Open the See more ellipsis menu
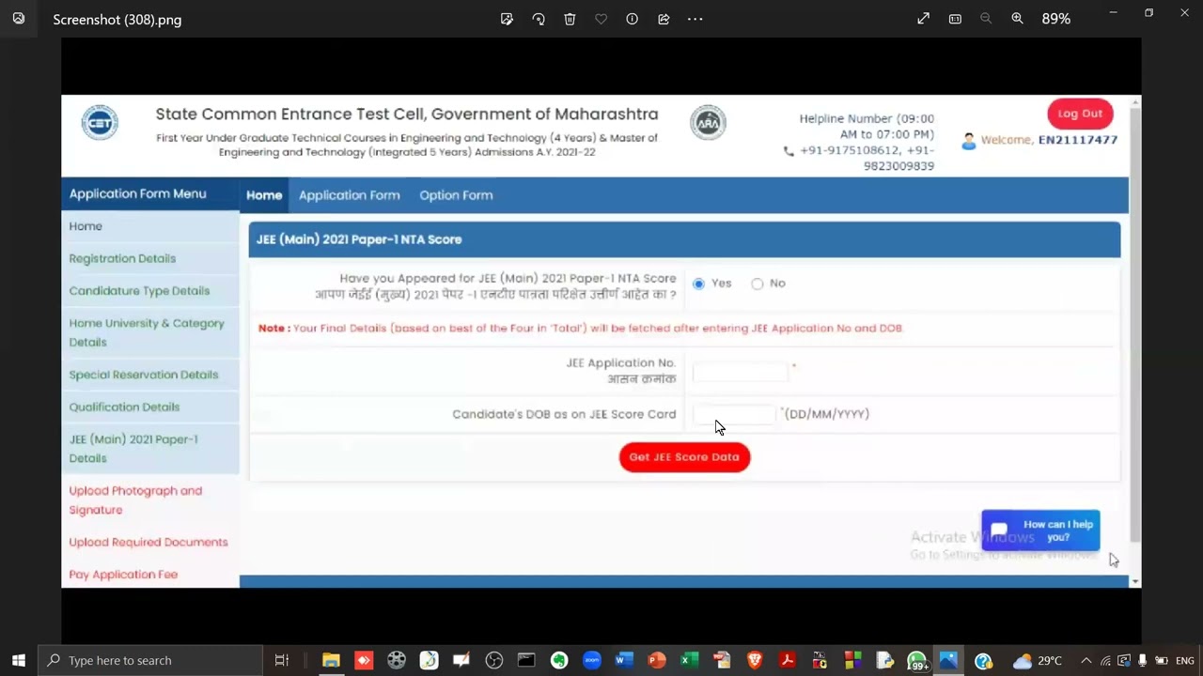Image resolution: width=1203 pixels, height=676 pixels. pos(695,19)
